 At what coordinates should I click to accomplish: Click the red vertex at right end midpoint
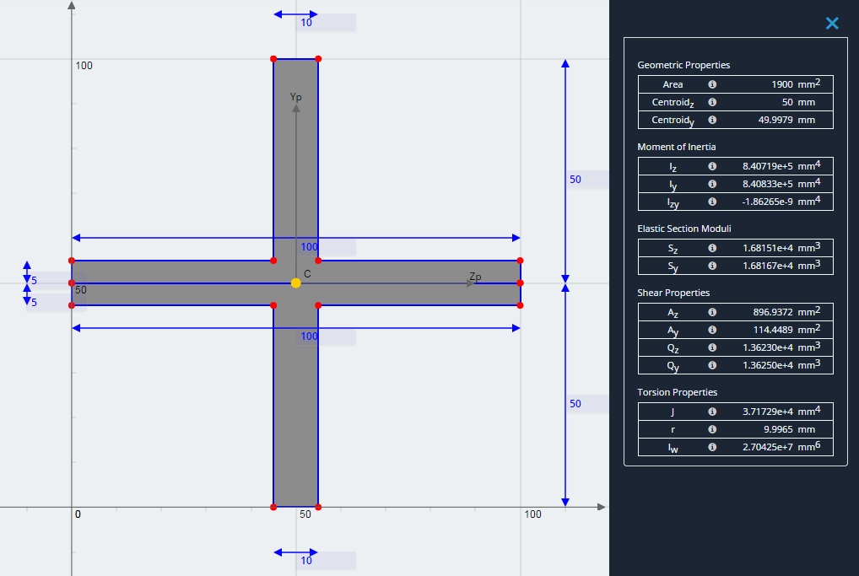pyautogui.click(x=520, y=283)
